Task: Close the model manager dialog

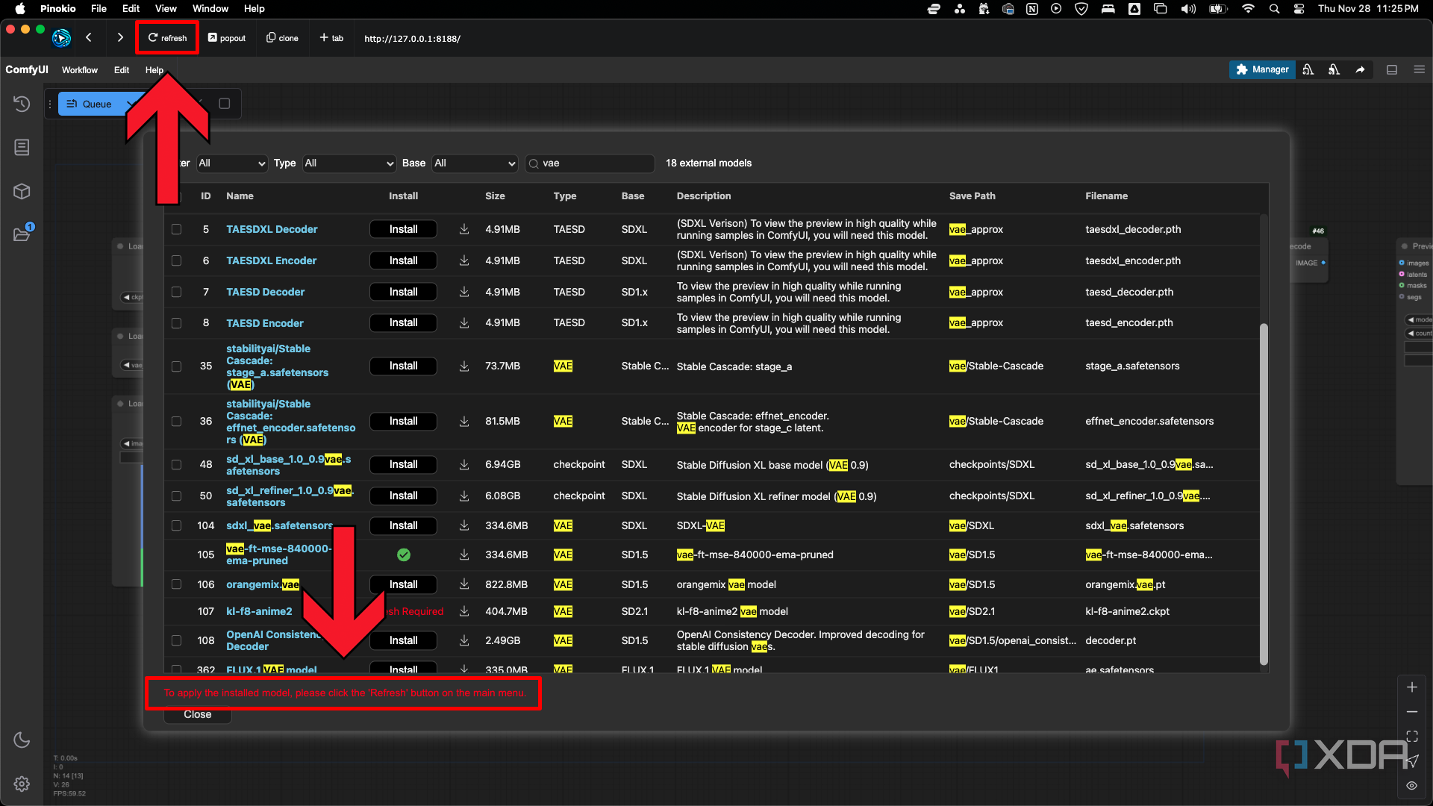Action: point(198,714)
